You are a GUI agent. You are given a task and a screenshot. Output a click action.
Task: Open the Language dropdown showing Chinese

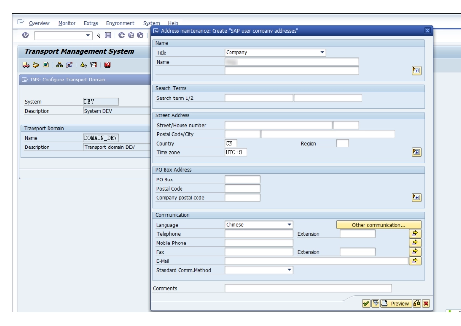click(x=289, y=225)
